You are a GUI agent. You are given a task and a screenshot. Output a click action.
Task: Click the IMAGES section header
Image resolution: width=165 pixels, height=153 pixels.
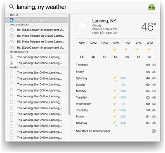pos(14,68)
